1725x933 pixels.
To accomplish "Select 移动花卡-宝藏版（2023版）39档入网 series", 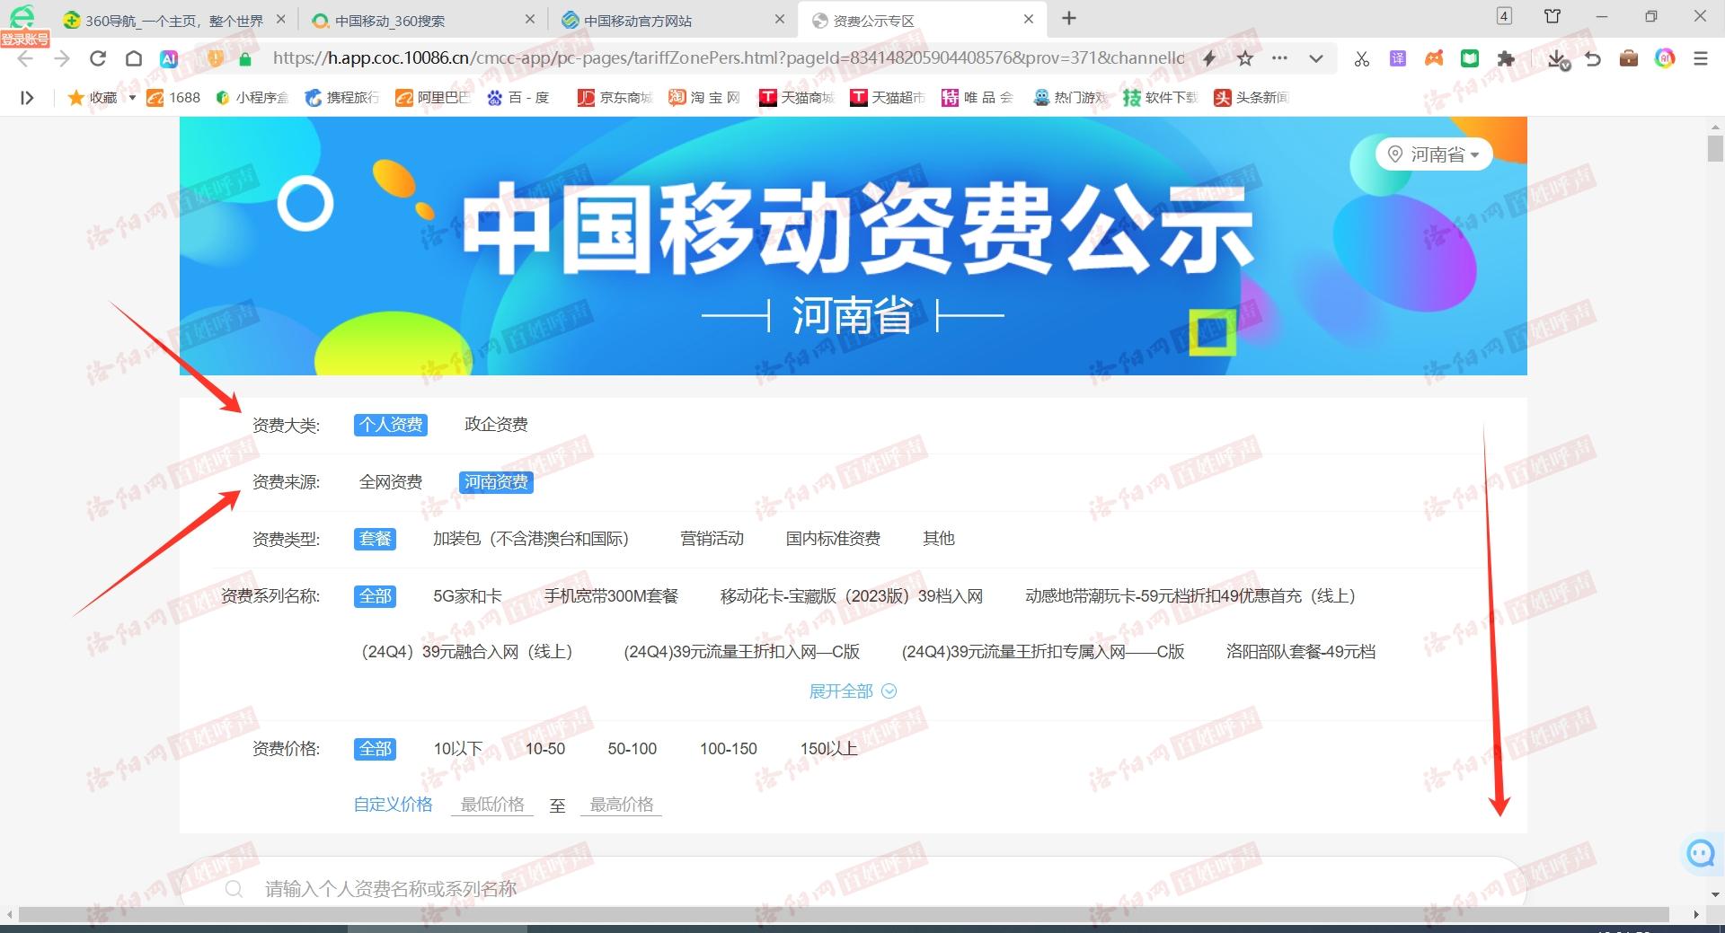I will coord(852,596).
